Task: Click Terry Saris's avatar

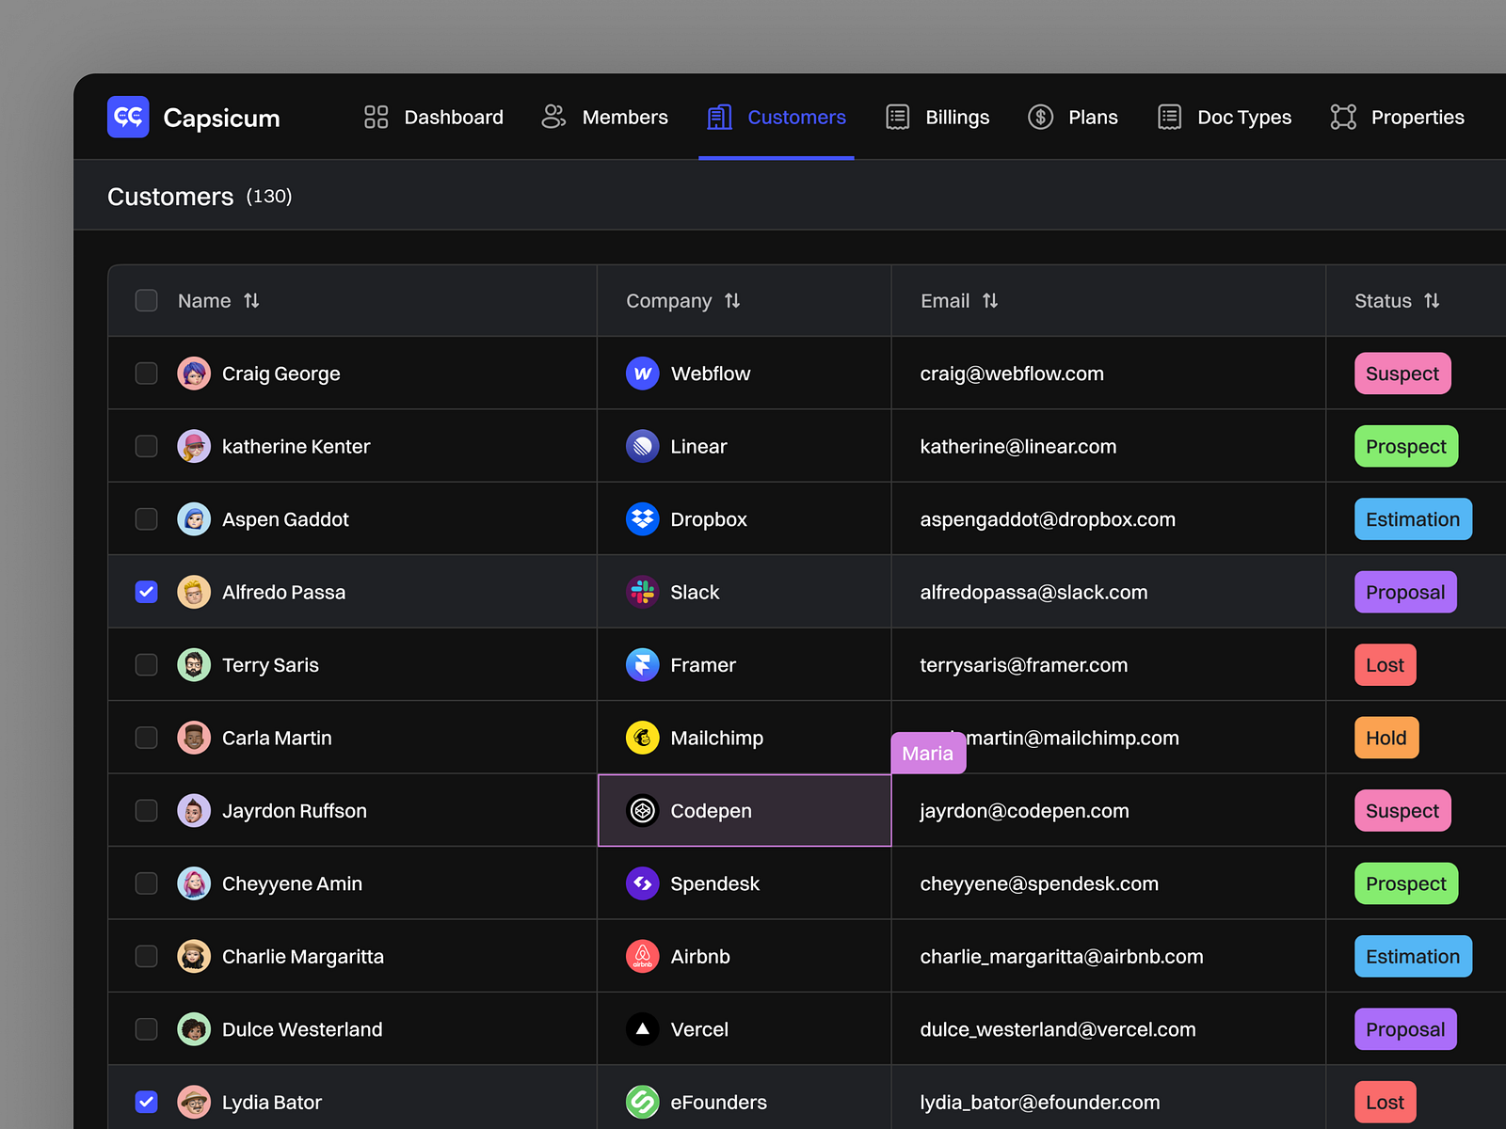Action: click(194, 665)
